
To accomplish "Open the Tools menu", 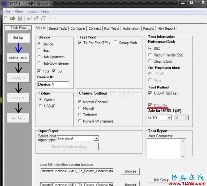I will click(32, 11).
